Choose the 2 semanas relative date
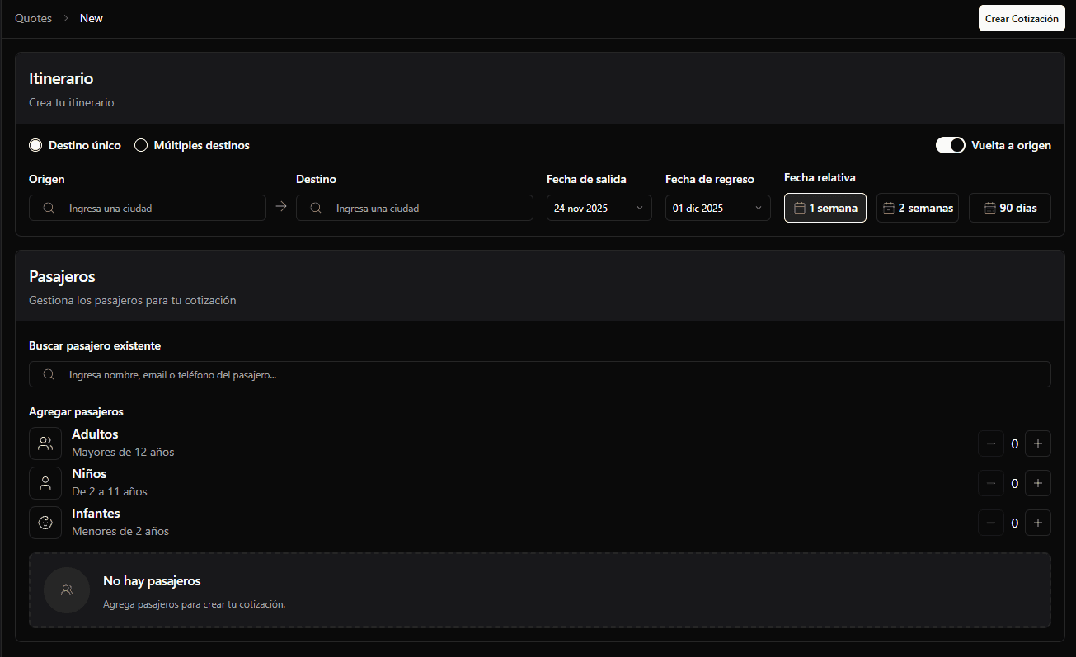 (917, 208)
